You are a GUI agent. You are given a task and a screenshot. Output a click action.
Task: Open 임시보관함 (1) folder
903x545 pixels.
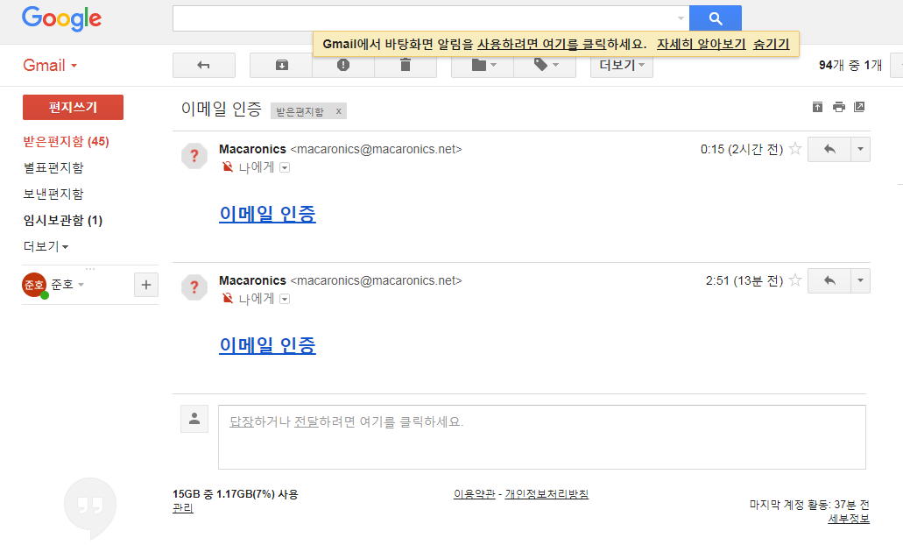[x=63, y=220]
